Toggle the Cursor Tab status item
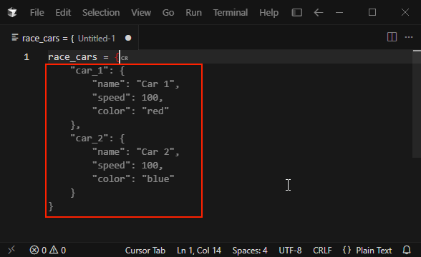This screenshot has height=257, width=421. (145, 251)
